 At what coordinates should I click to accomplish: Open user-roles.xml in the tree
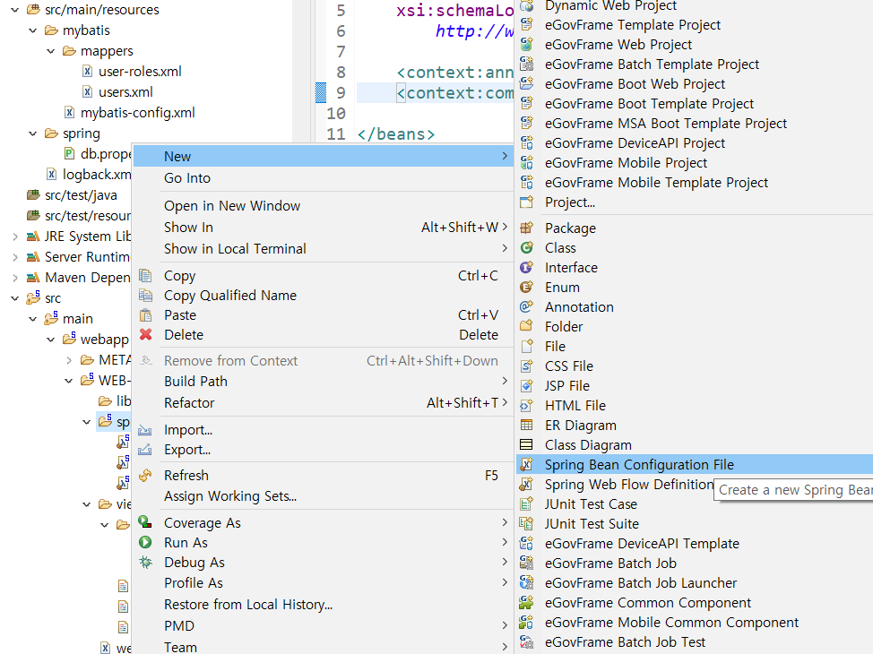tap(139, 72)
